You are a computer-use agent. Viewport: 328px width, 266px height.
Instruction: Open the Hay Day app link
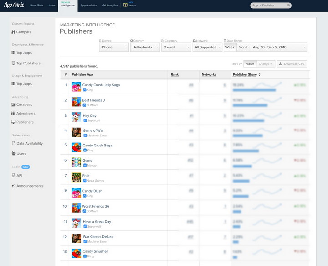pyautogui.click(x=90, y=115)
